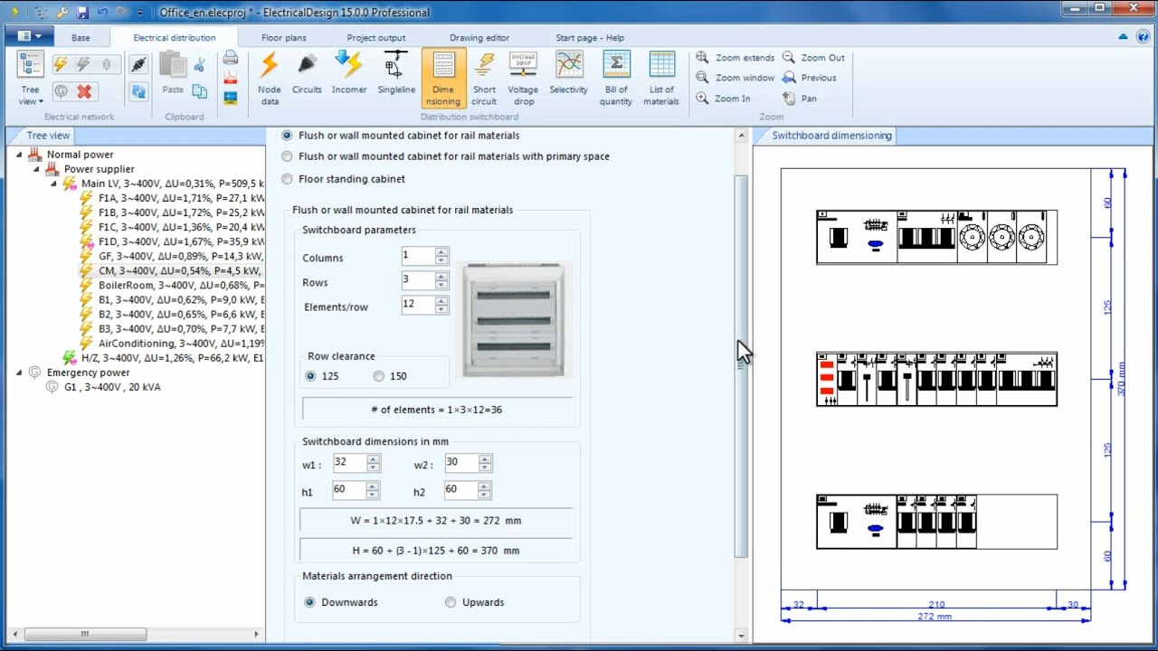The width and height of the screenshot is (1158, 651).
Task: Switch to the Floor plans tab
Action: [281, 37]
